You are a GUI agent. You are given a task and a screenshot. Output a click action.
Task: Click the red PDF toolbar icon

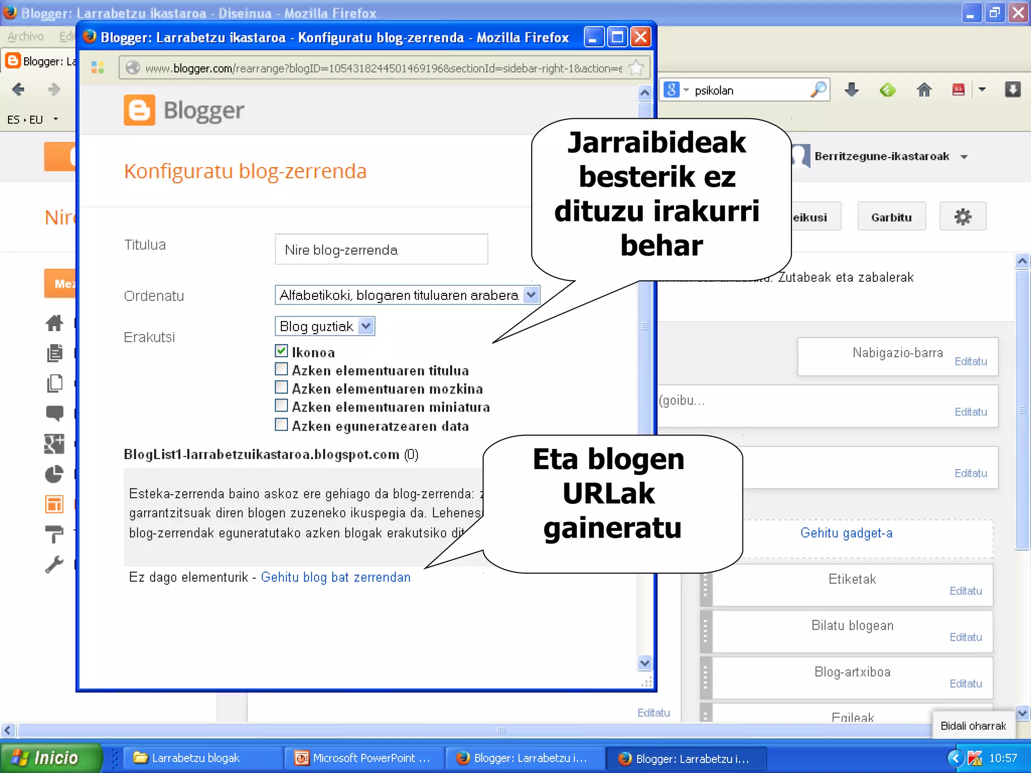[959, 90]
